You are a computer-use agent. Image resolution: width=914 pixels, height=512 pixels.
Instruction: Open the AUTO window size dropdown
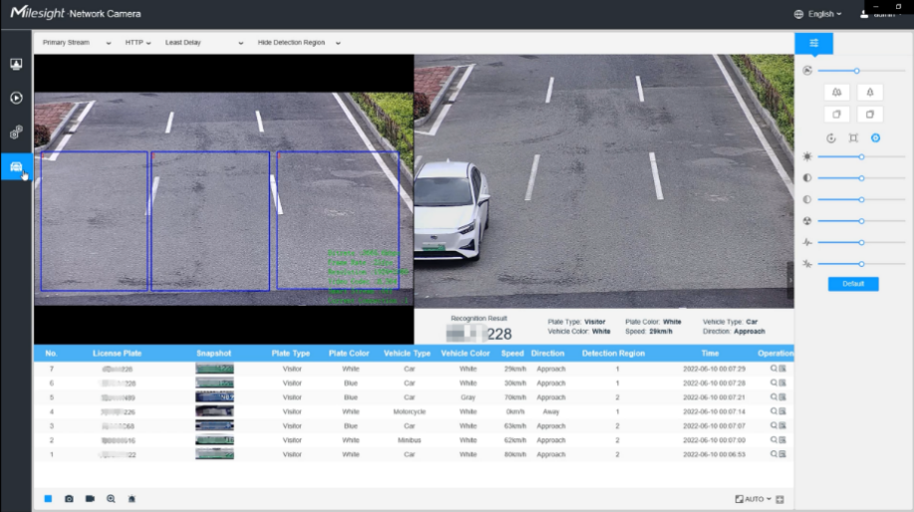(753, 499)
